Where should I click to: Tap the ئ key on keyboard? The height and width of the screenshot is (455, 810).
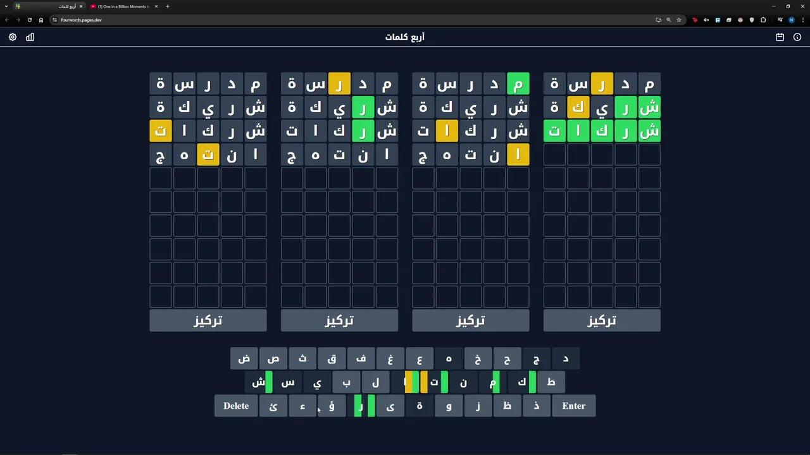[x=273, y=406]
